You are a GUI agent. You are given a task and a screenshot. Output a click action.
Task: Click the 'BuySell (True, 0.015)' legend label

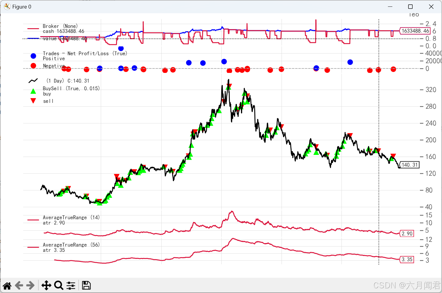tap(71, 88)
